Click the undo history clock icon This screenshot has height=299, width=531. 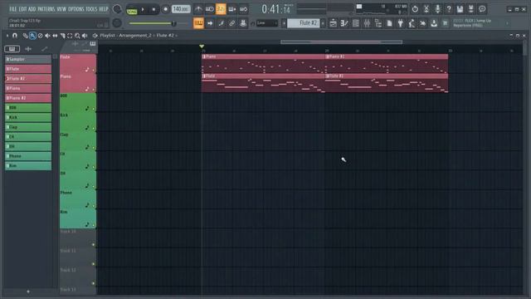pyautogui.click(x=415, y=9)
